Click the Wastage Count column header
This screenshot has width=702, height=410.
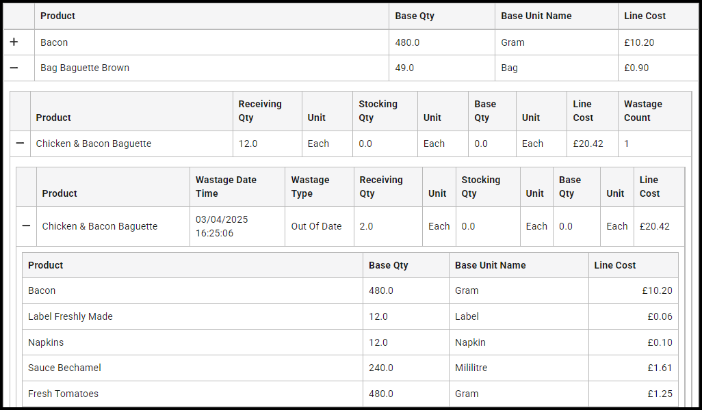coord(642,111)
